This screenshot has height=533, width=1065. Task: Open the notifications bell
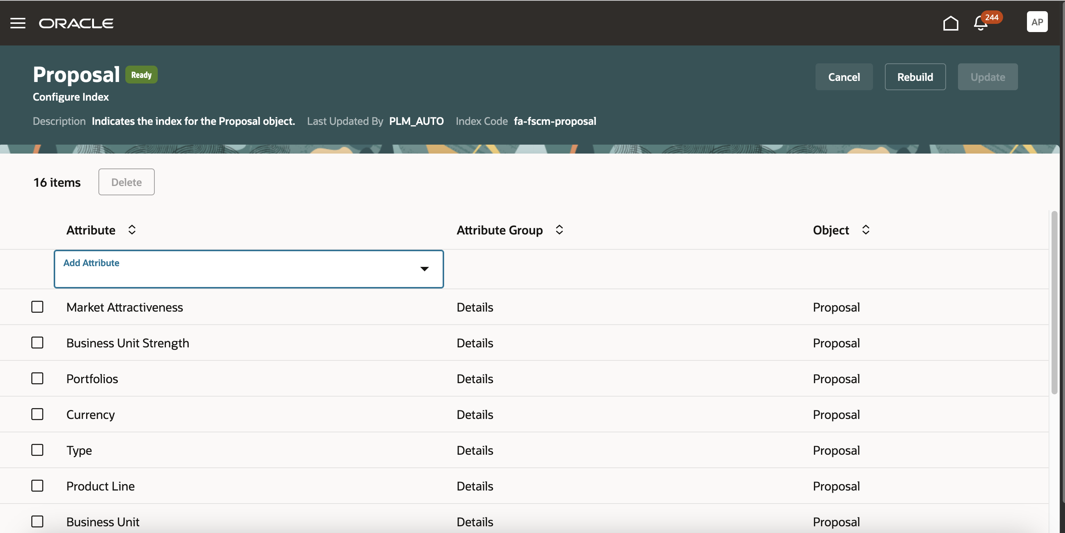[x=980, y=23]
